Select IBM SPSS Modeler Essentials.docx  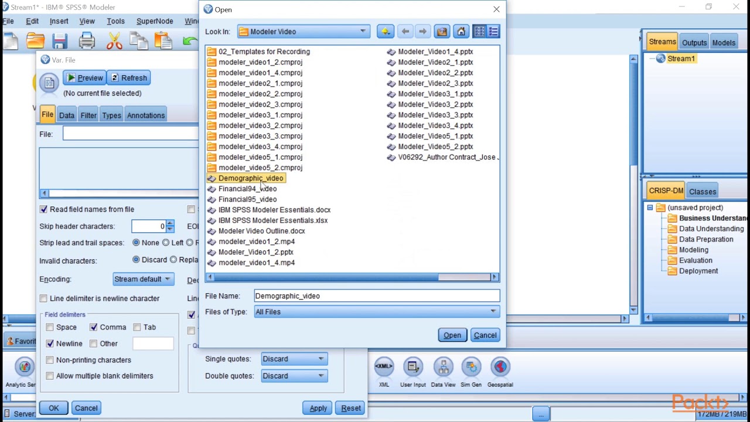pyautogui.click(x=269, y=210)
